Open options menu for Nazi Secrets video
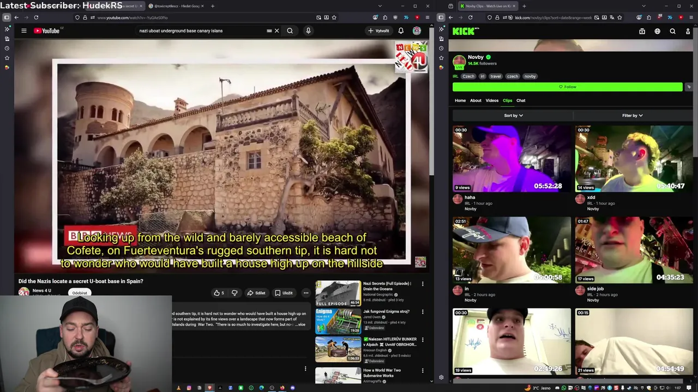698x392 pixels. [x=422, y=284]
